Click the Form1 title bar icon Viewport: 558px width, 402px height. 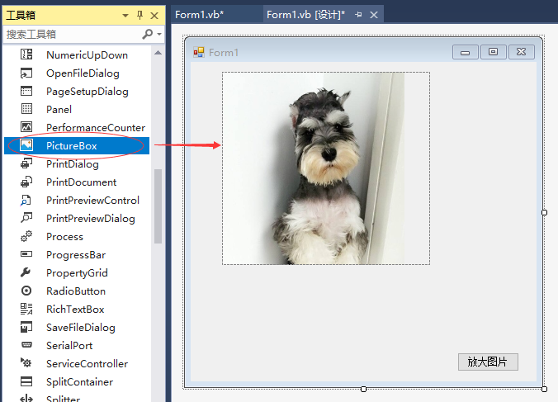tap(199, 53)
